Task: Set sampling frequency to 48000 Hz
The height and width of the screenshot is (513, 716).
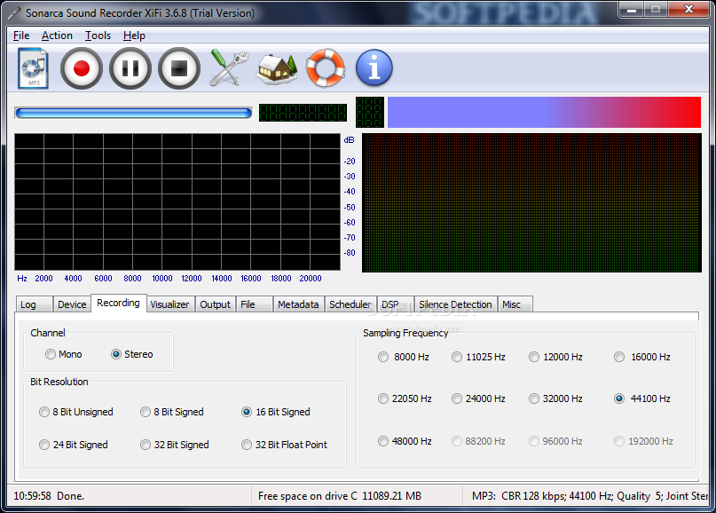Action: pos(405,441)
